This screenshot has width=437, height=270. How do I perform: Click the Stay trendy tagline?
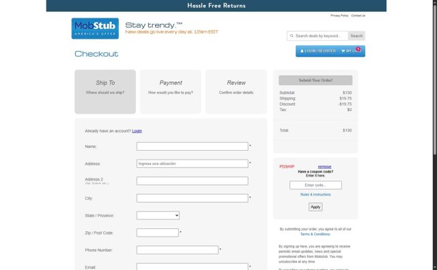pos(154,25)
